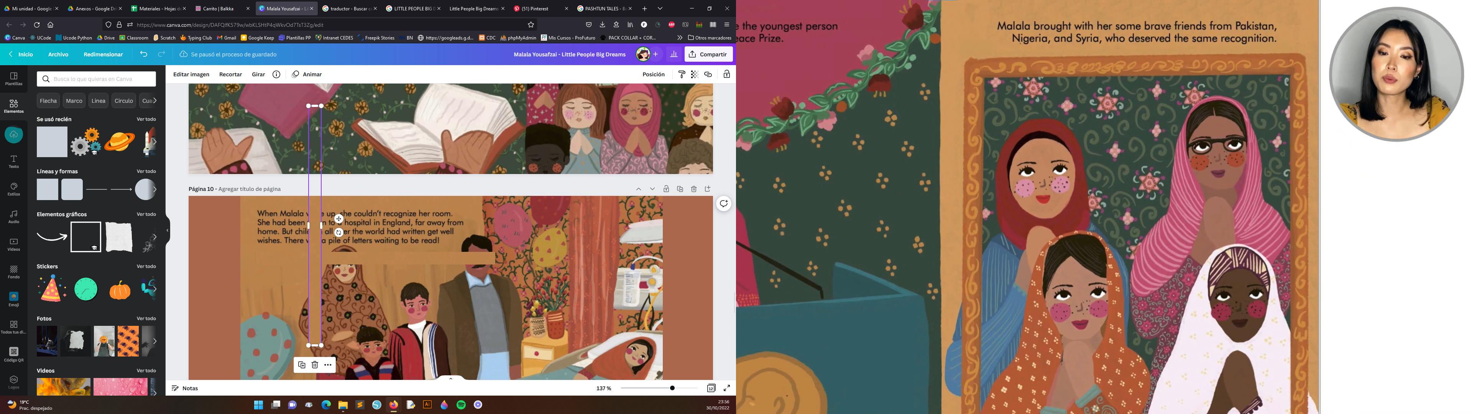
Task: Toggle the lock on the toolbar
Action: pos(727,74)
